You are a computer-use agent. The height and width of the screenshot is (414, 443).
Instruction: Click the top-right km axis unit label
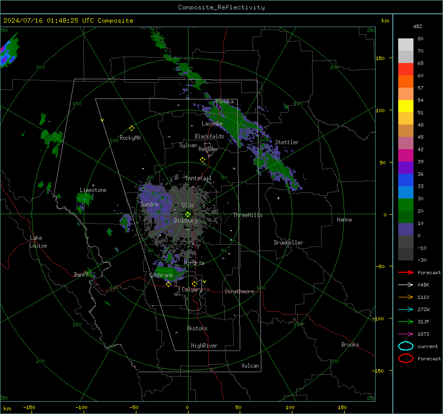385,21
